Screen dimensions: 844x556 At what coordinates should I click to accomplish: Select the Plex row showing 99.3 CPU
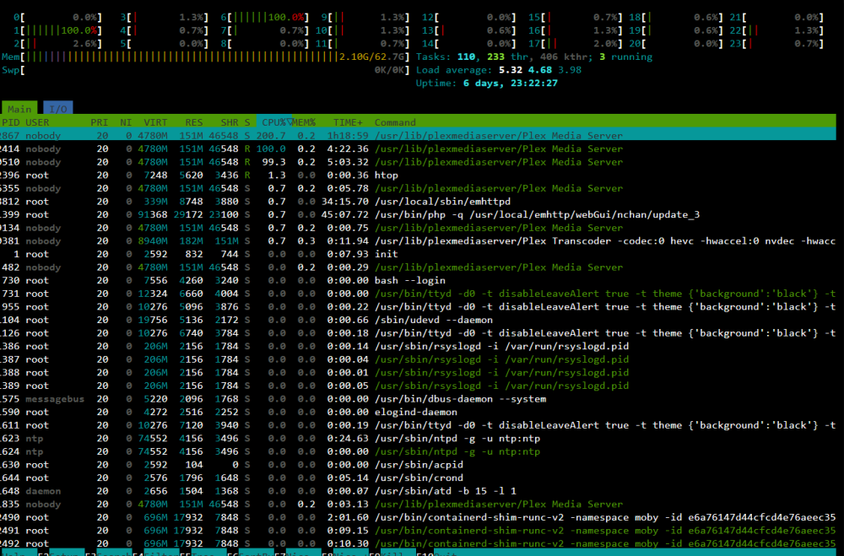pos(419,162)
